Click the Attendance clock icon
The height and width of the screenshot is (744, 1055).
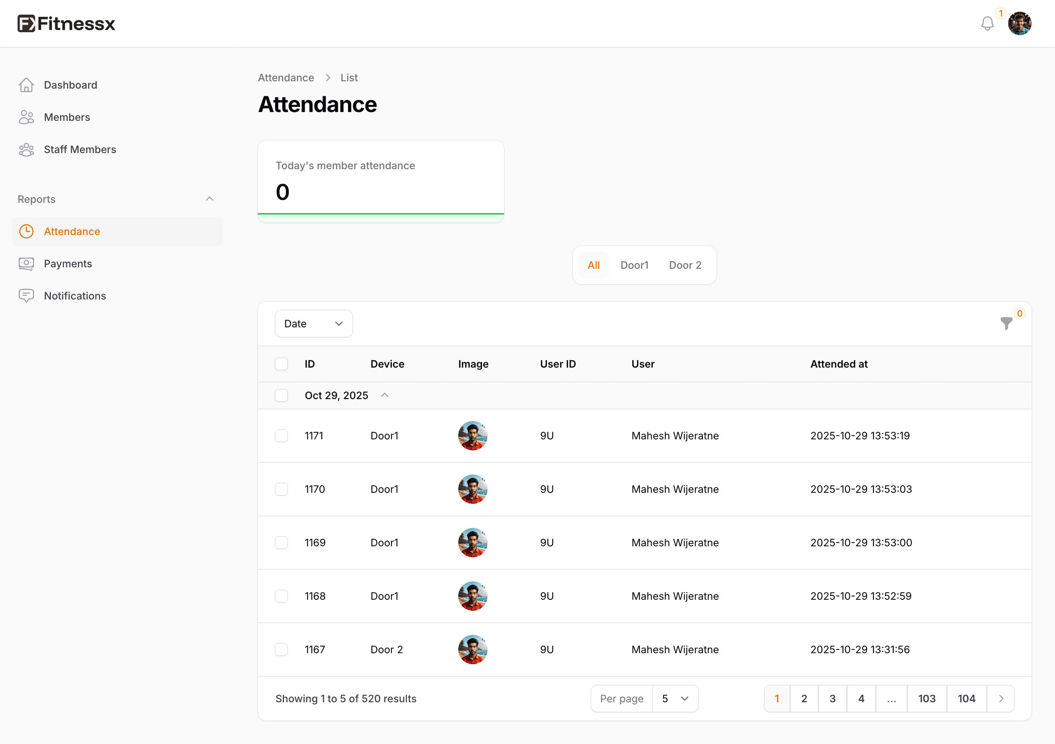(26, 231)
